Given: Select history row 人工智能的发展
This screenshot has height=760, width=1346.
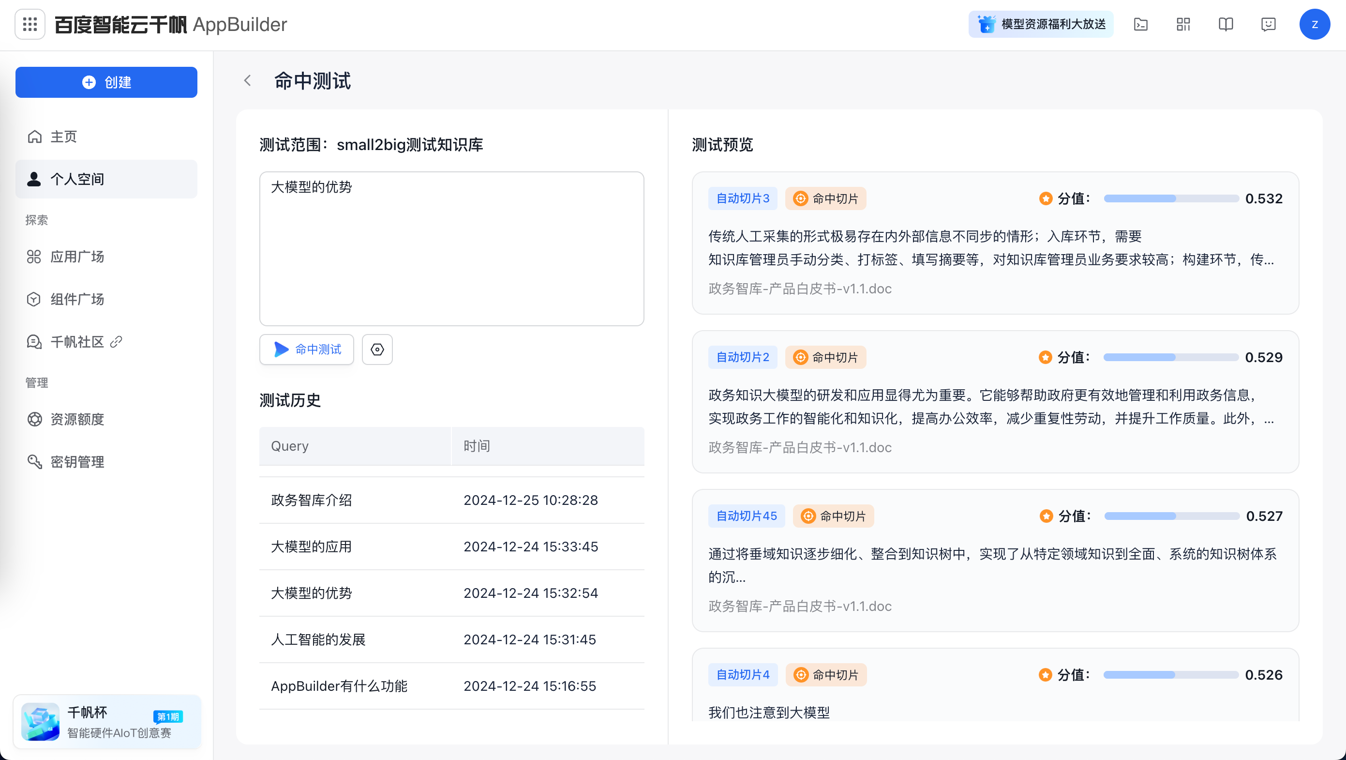Looking at the screenshot, I should point(451,640).
